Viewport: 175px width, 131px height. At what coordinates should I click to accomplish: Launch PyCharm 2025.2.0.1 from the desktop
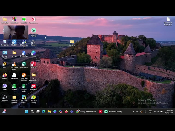pos(24,99)
